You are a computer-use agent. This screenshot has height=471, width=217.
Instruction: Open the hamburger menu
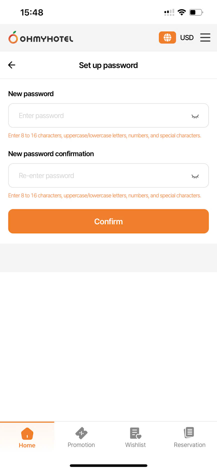pos(205,38)
